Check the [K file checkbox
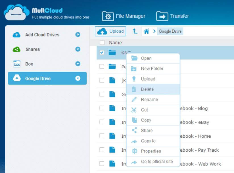Image resolution: width=234 pixels, height=173 pixels. click(x=102, y=80)
